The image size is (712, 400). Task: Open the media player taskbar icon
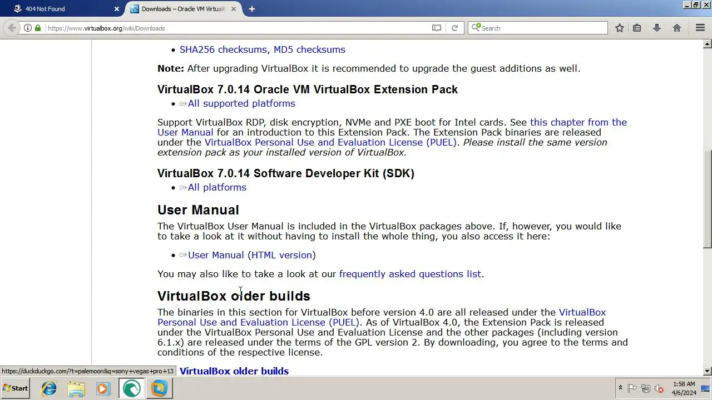click(103, 388)
